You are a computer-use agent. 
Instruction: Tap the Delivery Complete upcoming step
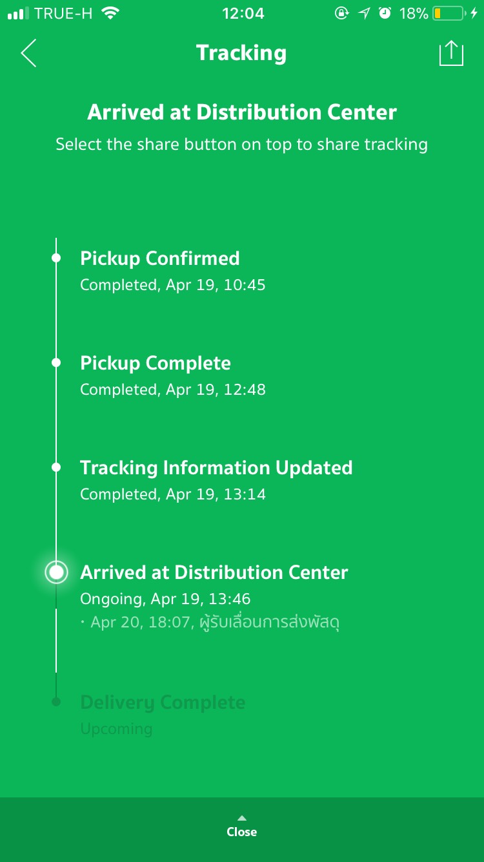pyautogui.click(x=163, y=703)
